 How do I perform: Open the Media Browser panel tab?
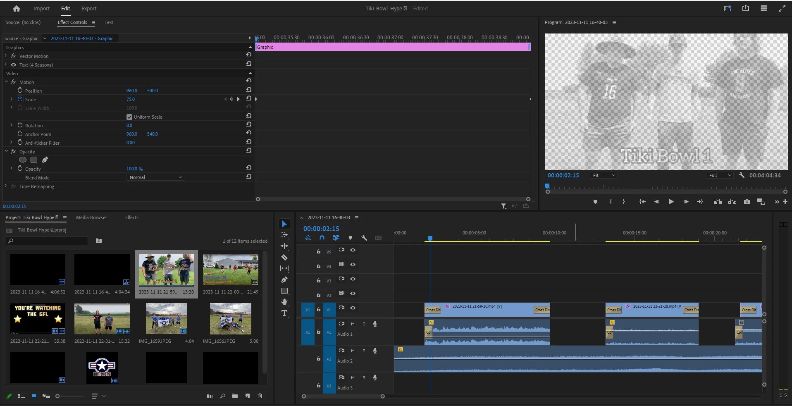(x=91, y=217)
